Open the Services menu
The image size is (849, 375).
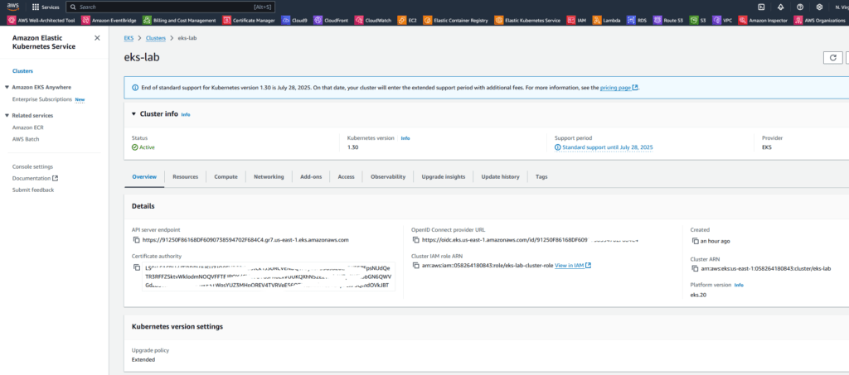(x=46, y=7)
